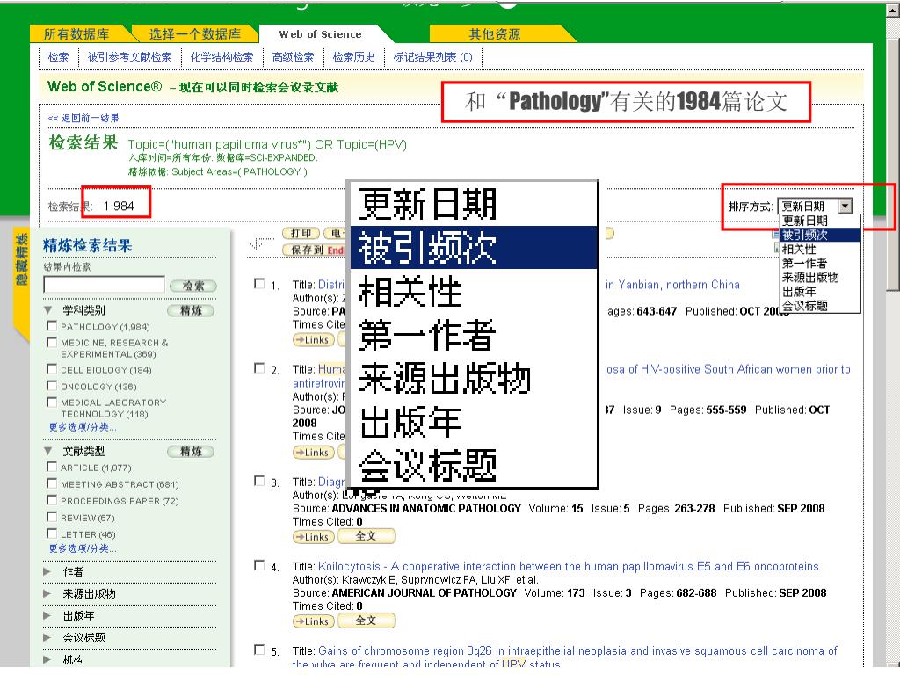Screen dimensions: 900x675
Task: Switch to the 选择一个数据库 tab
Action: tap(194, 34)
